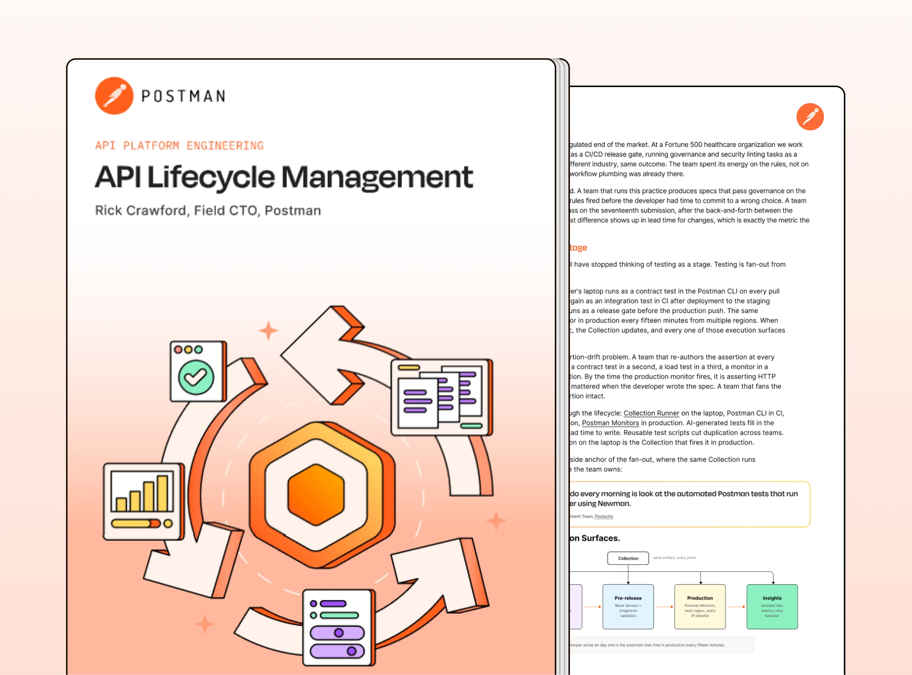Click the Postman logo on the back page
The height and width of the screenshot is (675, 912).
[810, 117]
